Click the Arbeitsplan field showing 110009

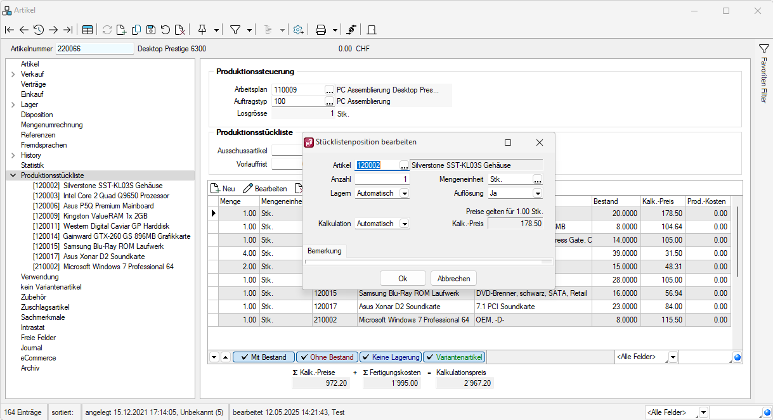coord(298,90)
